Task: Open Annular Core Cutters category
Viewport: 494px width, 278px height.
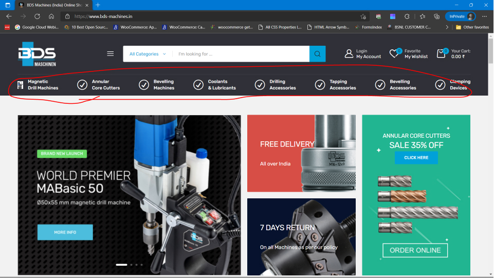Action: pyautogui.click(x=106, y=85)
